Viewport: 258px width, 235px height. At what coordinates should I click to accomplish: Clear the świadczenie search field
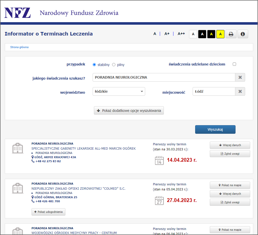click(x=240, y=77)
